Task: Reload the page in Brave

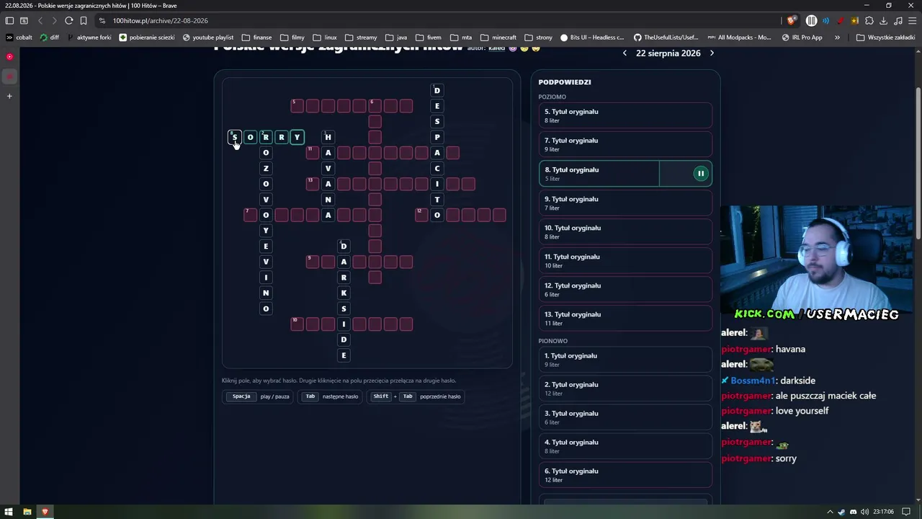Action: (x=69, y=20)
